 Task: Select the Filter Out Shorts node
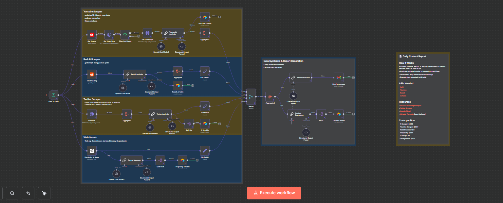125,35
